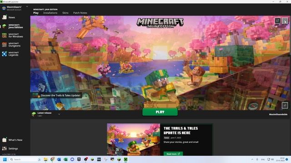Open File Explorer from the taskbar
Image resolution: width=291 pixels, height=163 pixels.
(x=45, y=159)
